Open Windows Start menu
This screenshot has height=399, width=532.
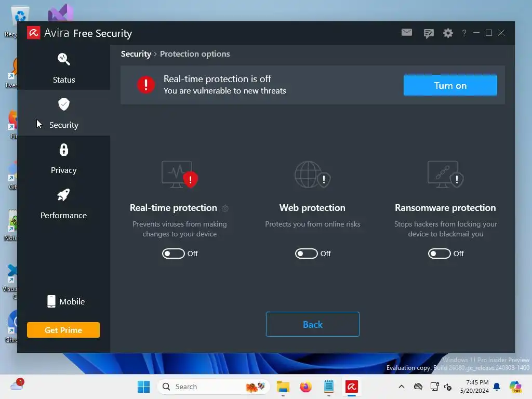[143, 387]
